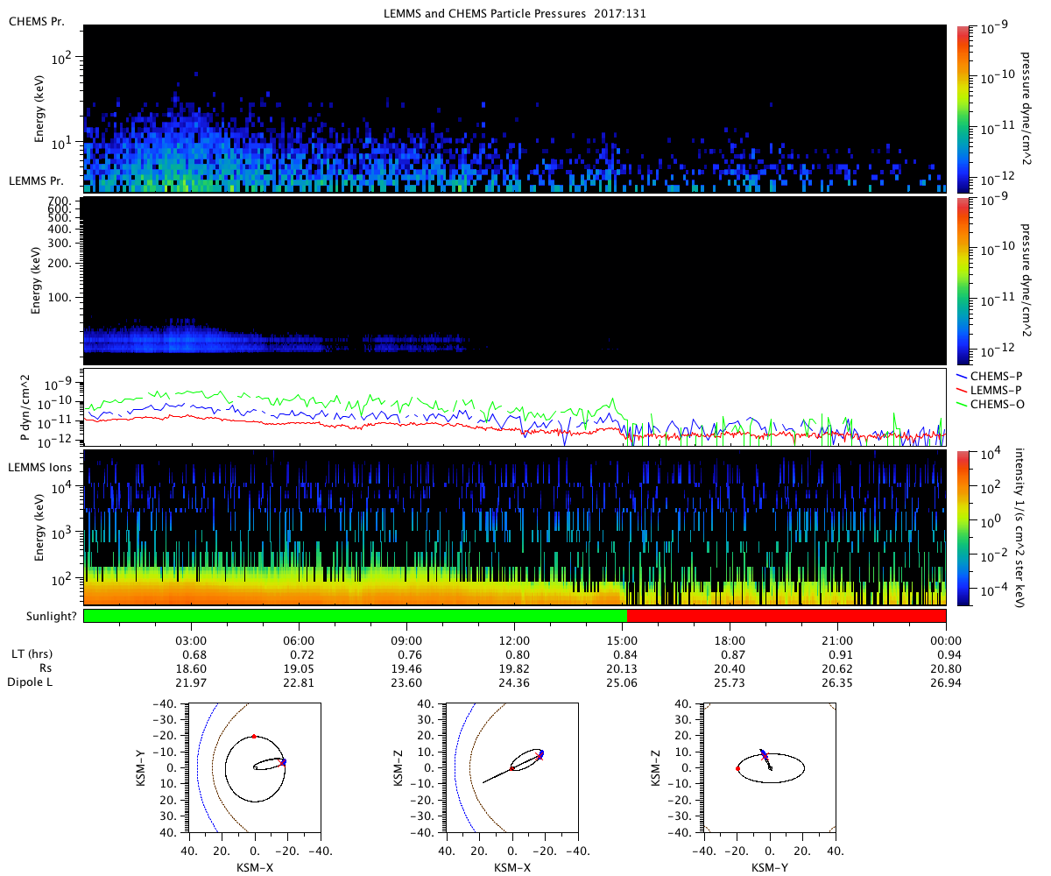Select the LEMMS-P legend entry
The image size is (1051, 876).
[x=994, y=391]
